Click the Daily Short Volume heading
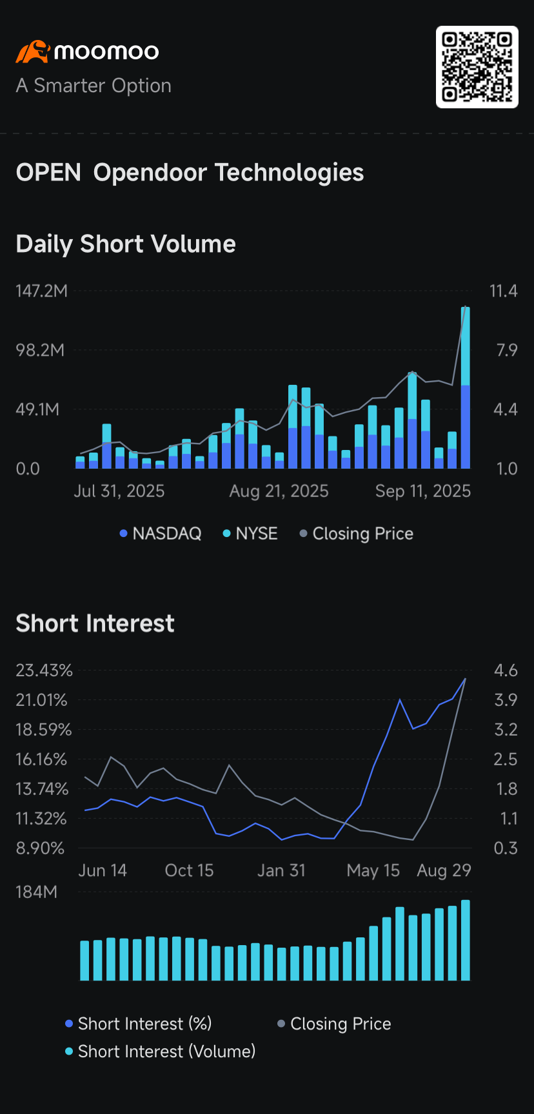The image size is (534, 1114). point(126,244)
